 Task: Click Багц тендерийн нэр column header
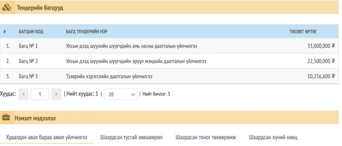click(87, 32)
